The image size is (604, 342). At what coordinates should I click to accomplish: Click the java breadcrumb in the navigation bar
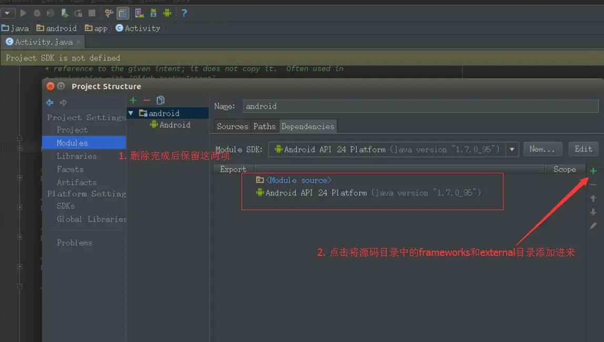(x=15, y=28)
